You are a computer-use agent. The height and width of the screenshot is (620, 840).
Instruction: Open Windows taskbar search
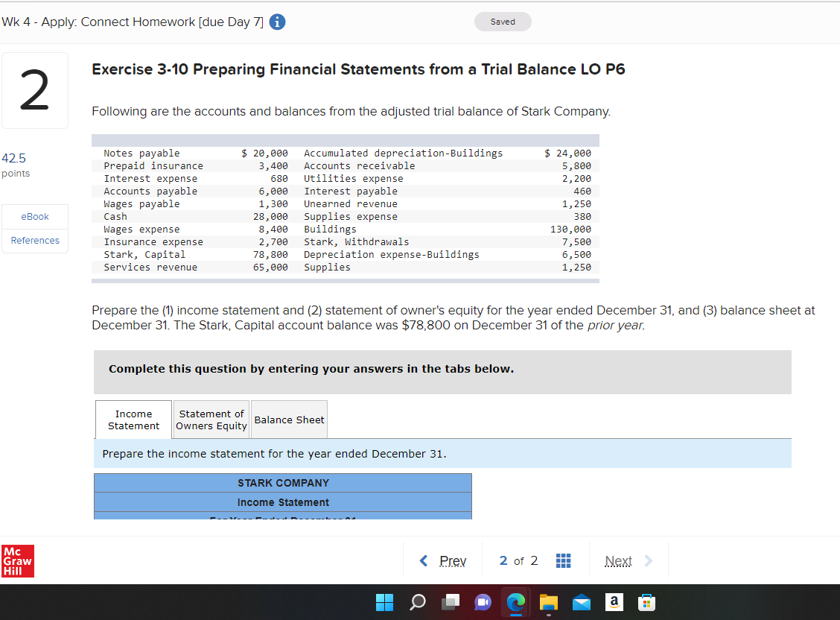point(417,602)
